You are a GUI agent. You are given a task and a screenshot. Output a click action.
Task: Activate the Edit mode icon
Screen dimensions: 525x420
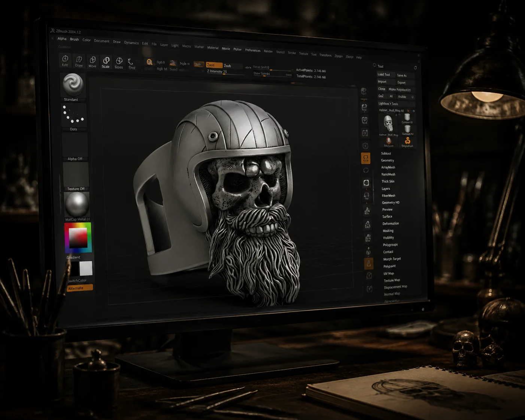pos(65,60)
